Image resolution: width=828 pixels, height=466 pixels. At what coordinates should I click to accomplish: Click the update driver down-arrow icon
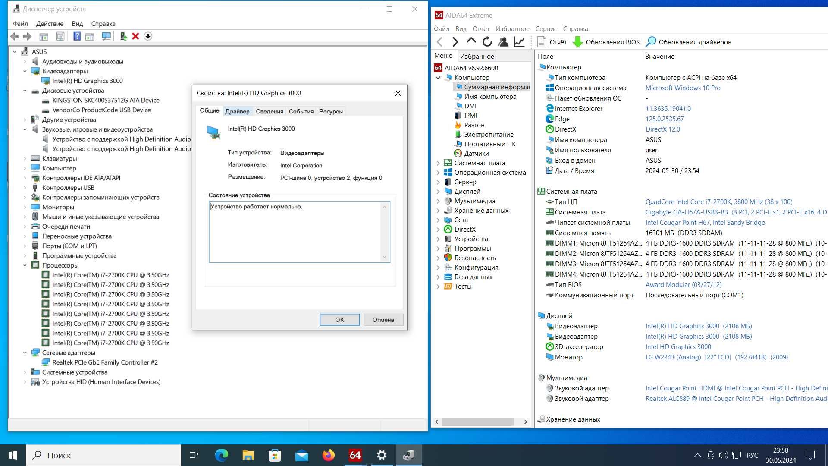[x=148, y=36]
